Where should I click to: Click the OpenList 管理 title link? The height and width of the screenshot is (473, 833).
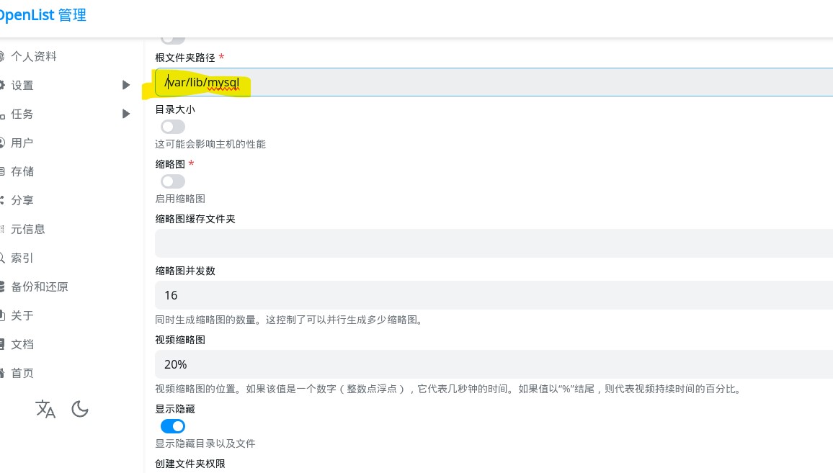[x=42, y=15]
